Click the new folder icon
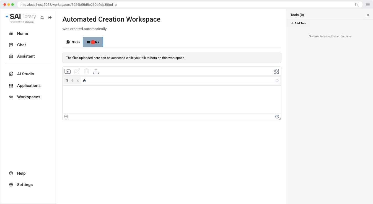 [x=68, y=71]
